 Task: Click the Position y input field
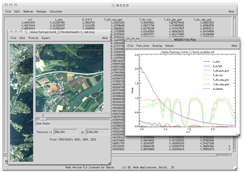tap(97, 132)
